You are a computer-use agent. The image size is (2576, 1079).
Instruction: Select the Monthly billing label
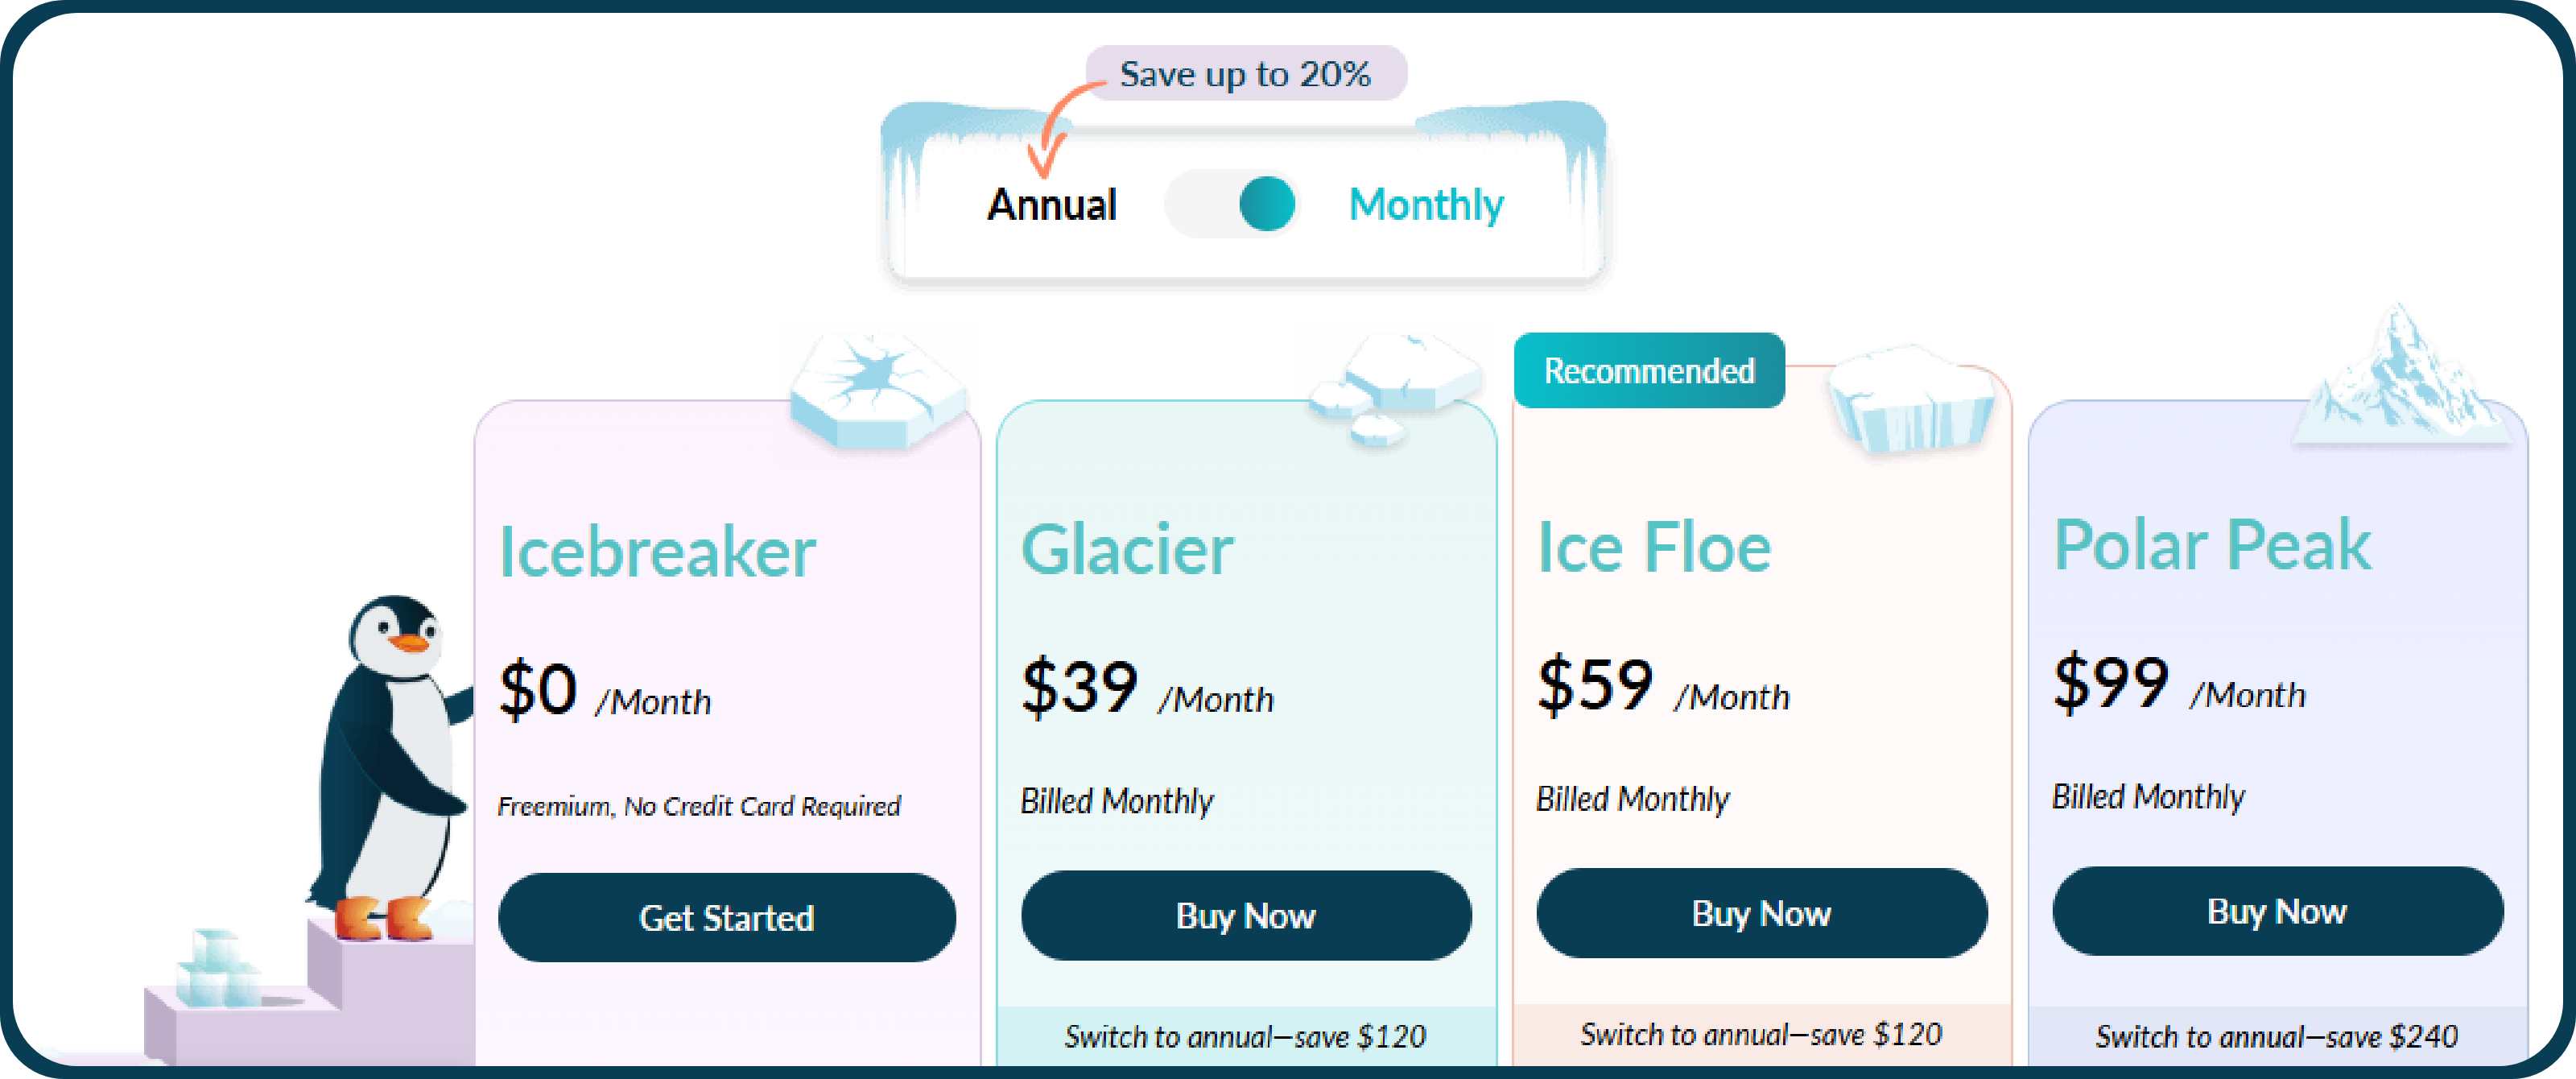pyautogui.click(x=1426, y=205)
